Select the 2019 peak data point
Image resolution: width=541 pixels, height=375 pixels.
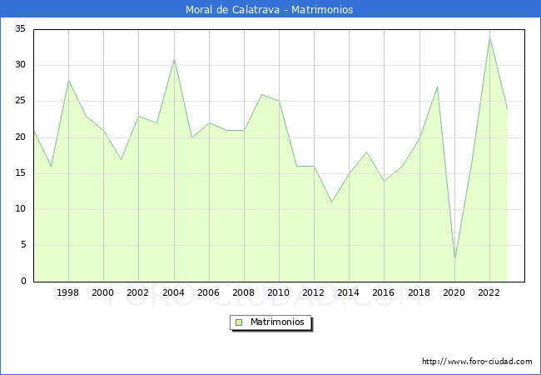click(438, 87)
